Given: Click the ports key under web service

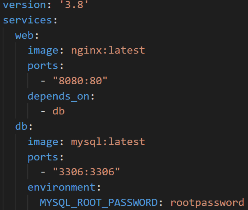Looking at the screenshot, I should [43, 66].
